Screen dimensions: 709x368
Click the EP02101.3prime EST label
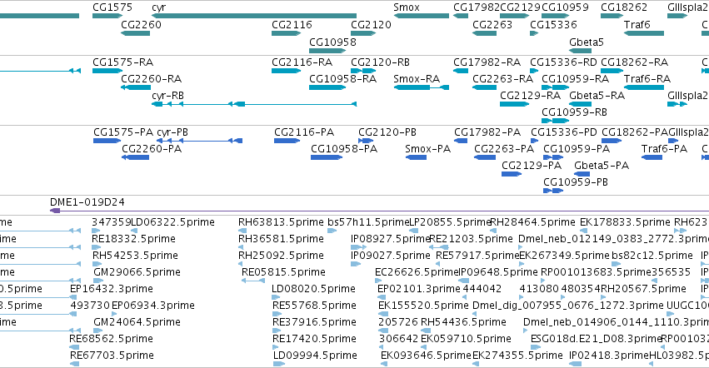click(x=419, y=288)
